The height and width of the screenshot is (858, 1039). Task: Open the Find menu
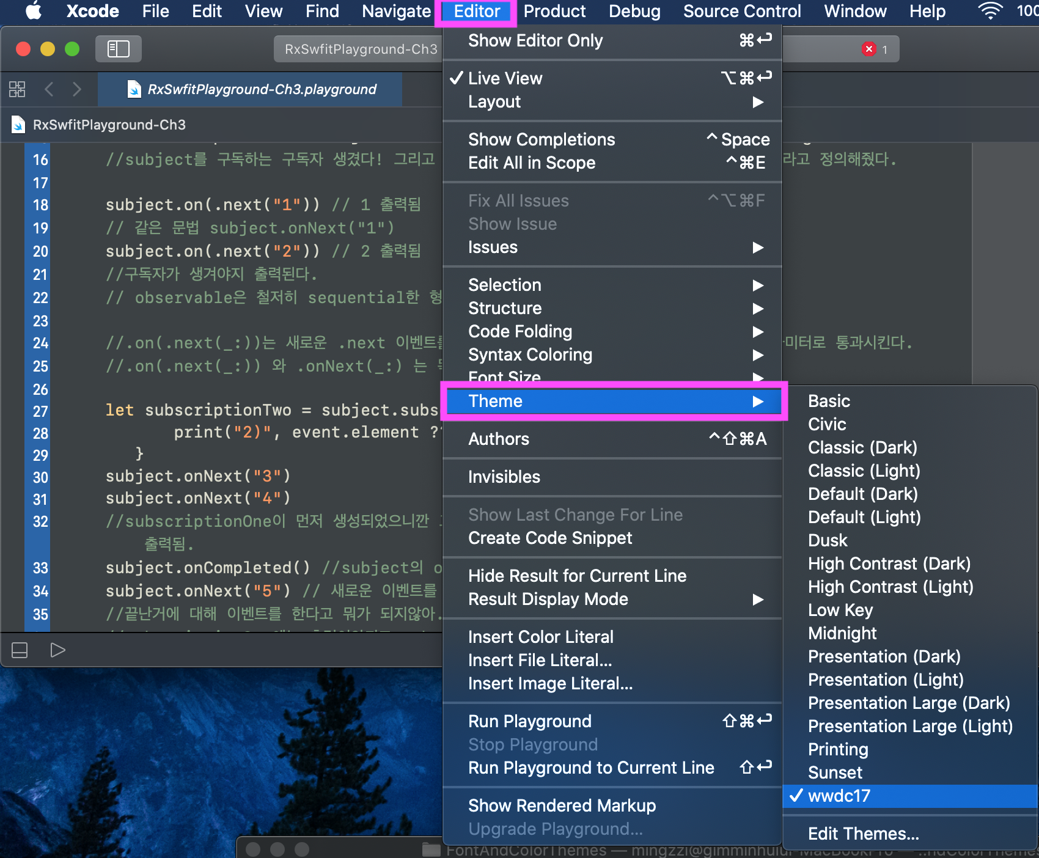pyautogui.click(x=322, y=11)
